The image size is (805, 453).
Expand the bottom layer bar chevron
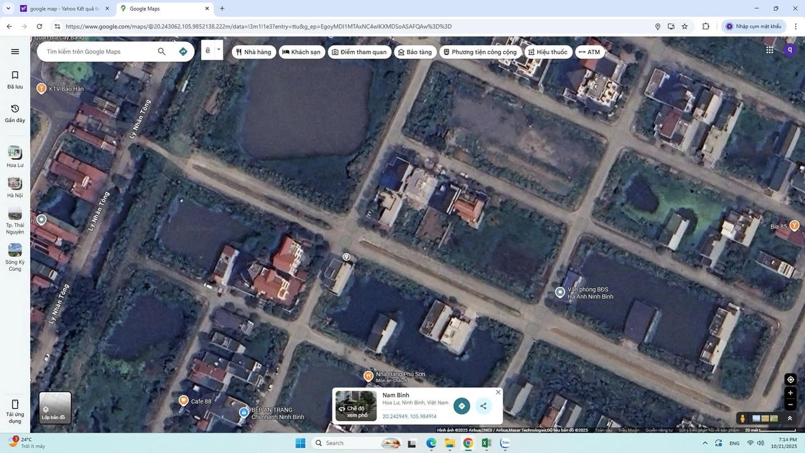[790, 418]
